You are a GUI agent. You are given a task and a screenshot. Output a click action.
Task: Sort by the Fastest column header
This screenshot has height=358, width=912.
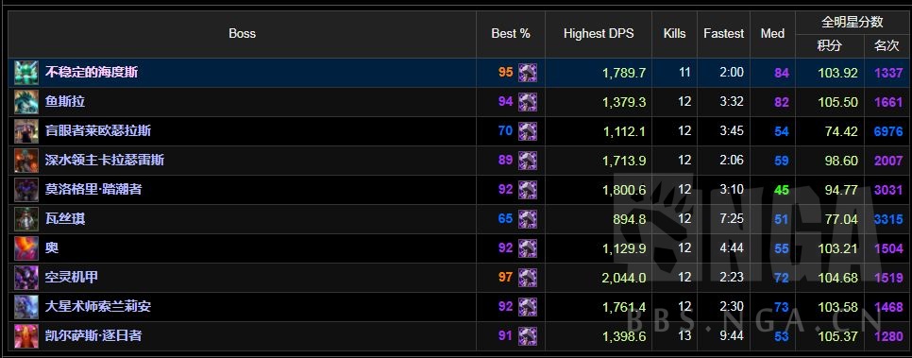[723, 34]
